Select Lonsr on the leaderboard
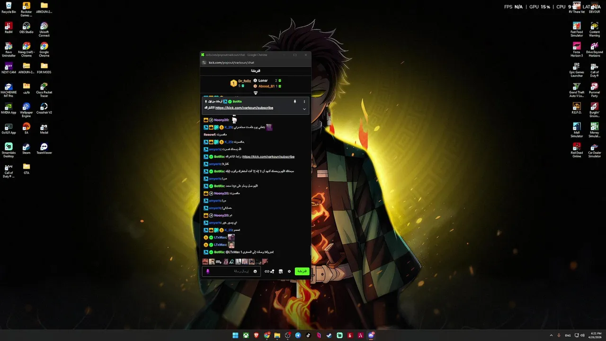 click(263, 81)
